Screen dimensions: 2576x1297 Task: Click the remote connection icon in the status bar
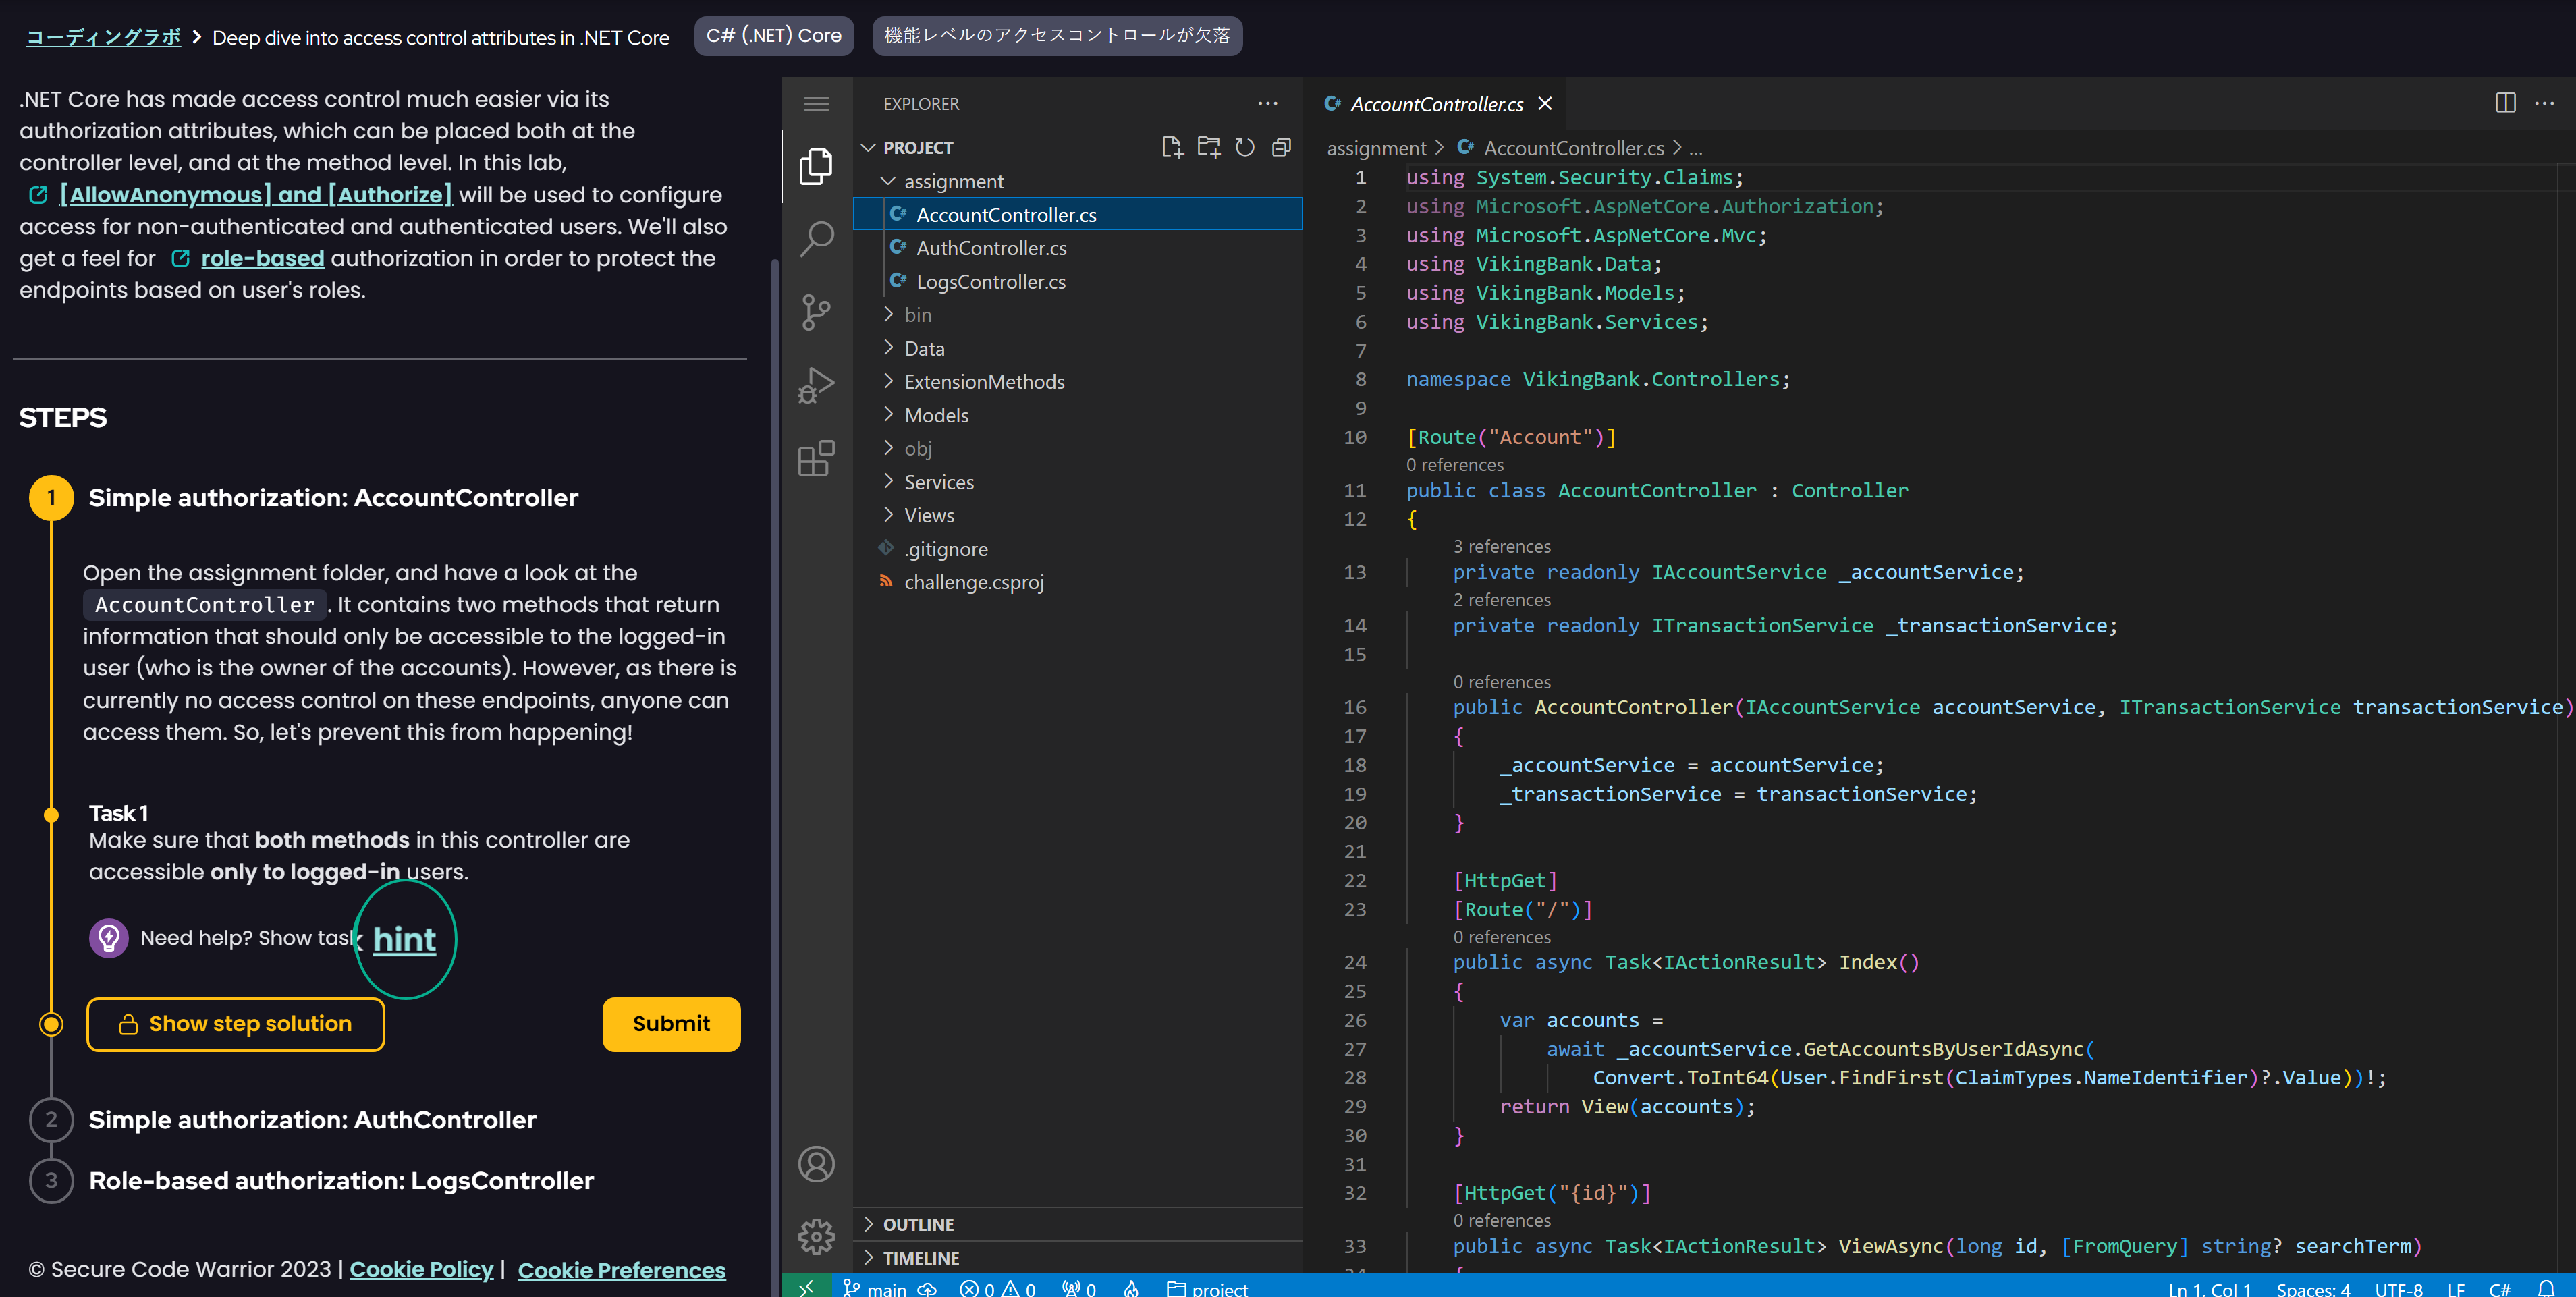coord(806,1288)
